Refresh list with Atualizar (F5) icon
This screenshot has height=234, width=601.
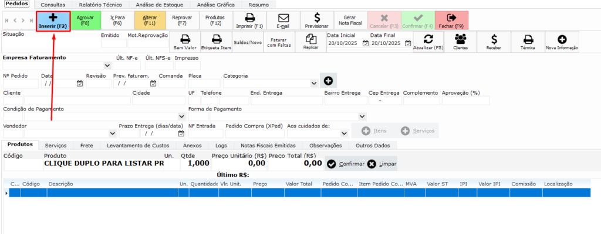click(428, 39)
